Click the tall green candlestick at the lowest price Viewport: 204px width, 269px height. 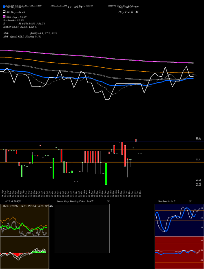point(106,174)
